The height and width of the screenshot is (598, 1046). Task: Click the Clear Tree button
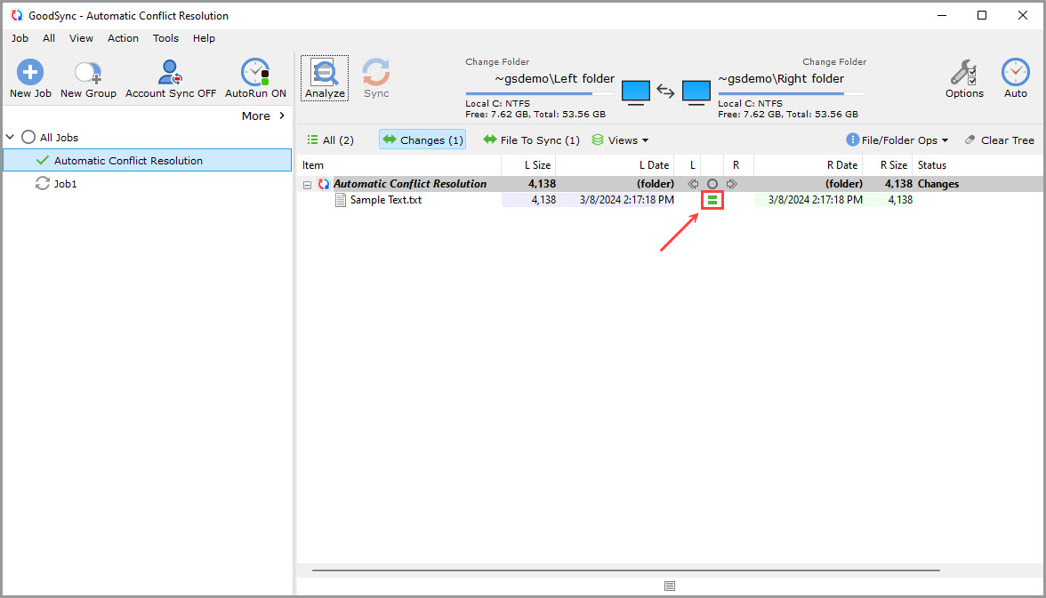tap(1000, 140)
